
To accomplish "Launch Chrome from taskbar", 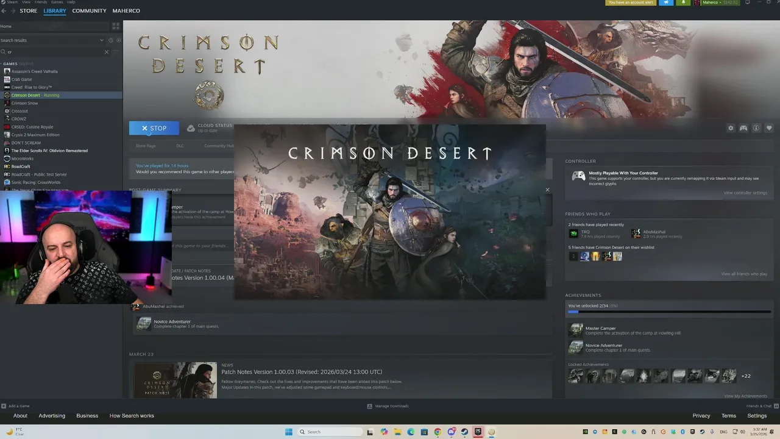I will click(438, 432).
